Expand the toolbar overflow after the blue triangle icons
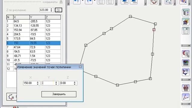The height and width of the screenshot is (108, 192). (x=145, y=4)
